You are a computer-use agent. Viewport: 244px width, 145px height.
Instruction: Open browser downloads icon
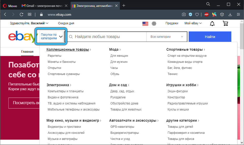[230, 14]
